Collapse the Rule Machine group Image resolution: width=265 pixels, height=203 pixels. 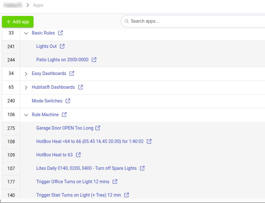[26, 115]
